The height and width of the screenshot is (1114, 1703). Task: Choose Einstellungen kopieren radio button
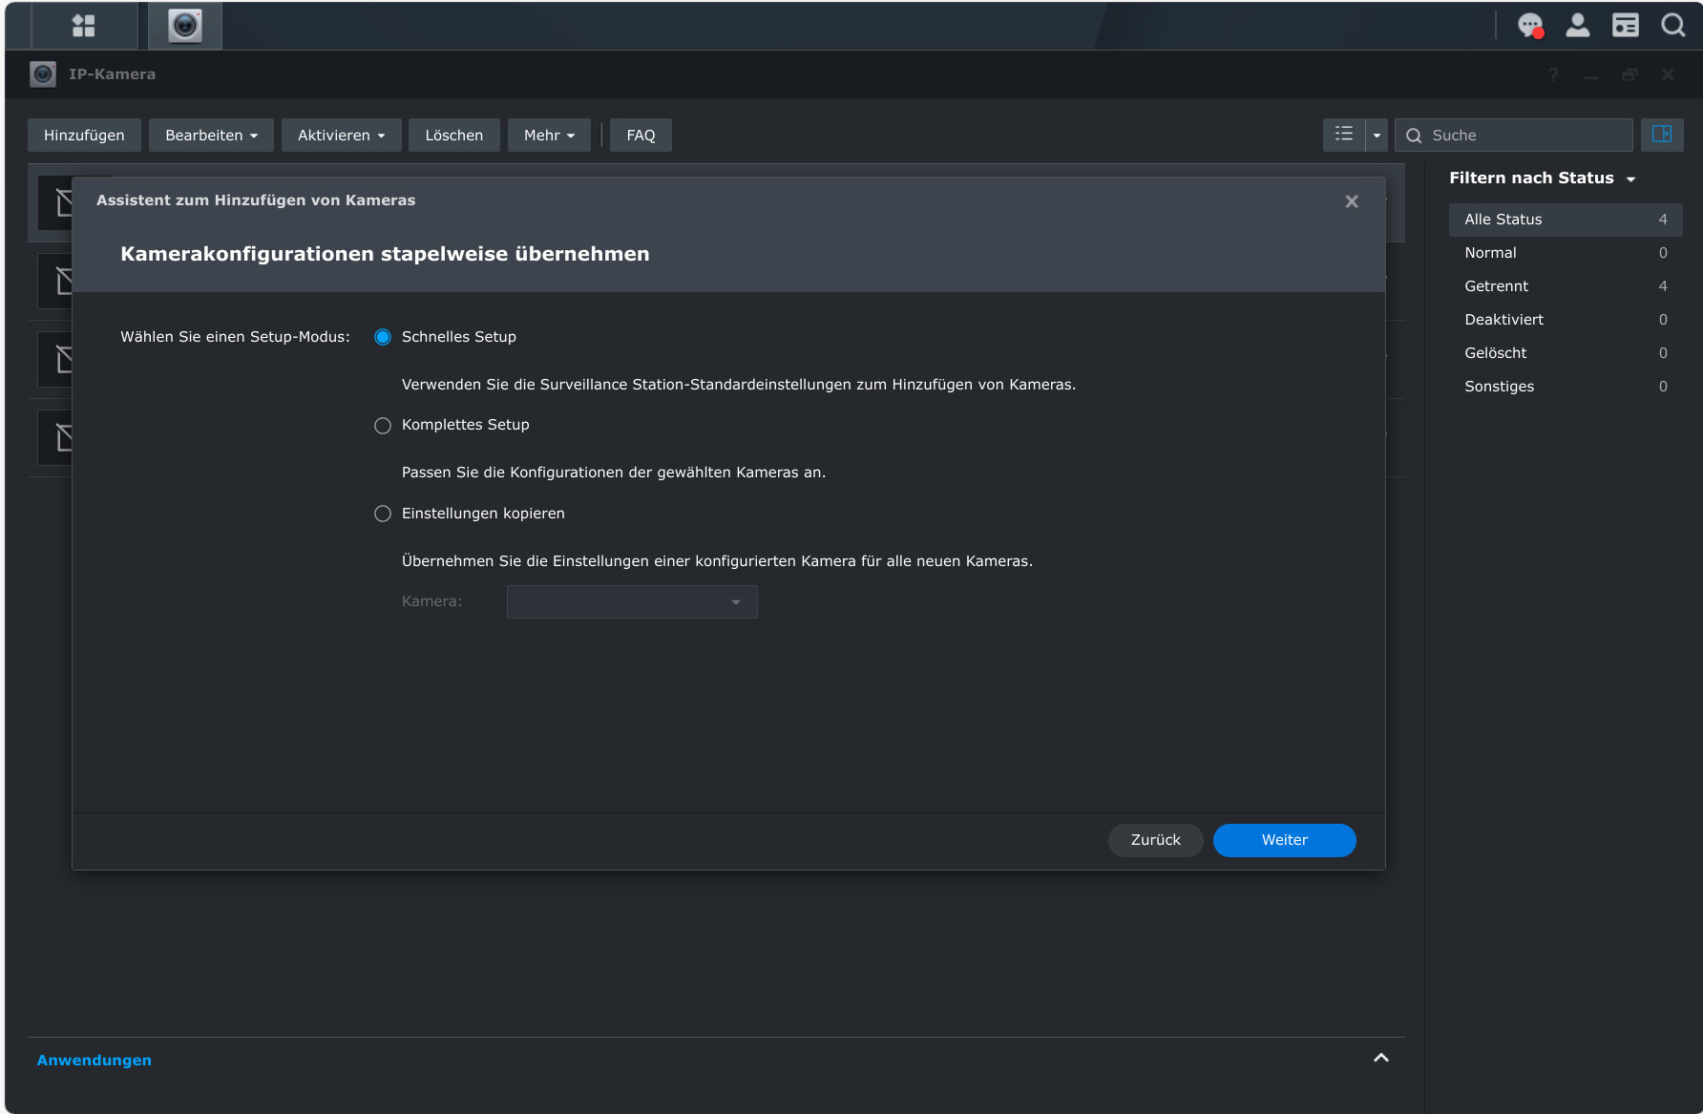(x=383, y=514)
